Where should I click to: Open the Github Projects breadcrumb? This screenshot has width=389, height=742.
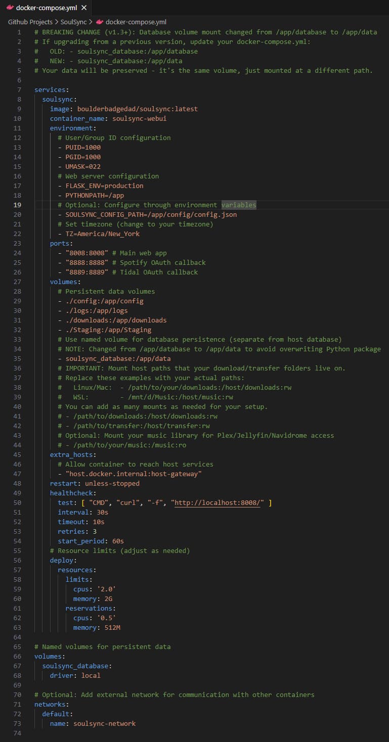coord(30,22)
